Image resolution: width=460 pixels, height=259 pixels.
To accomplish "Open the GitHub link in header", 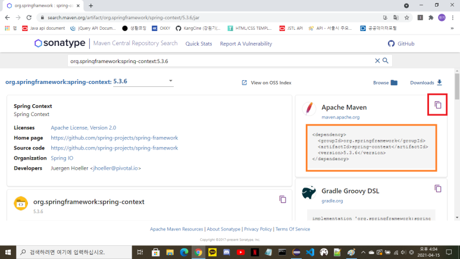I will 401,43.
